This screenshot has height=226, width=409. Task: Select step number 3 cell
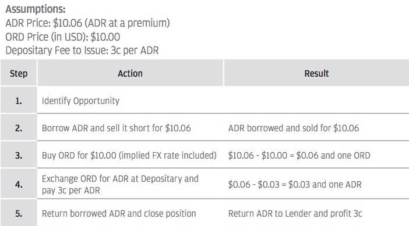(19, 155)
